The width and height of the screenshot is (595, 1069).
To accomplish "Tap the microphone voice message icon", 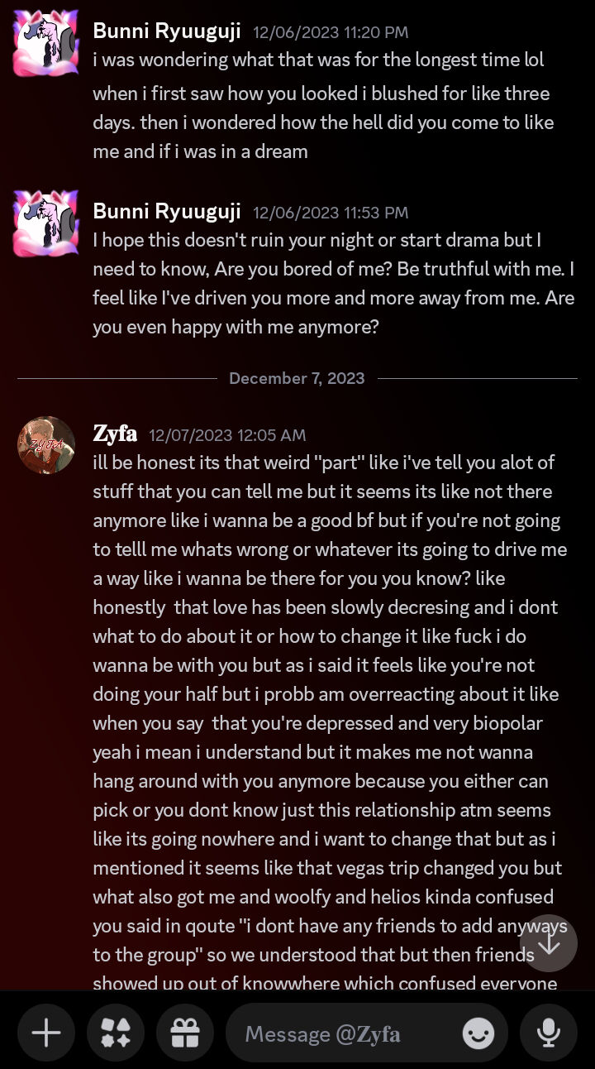I will [x=548, y=1033].
